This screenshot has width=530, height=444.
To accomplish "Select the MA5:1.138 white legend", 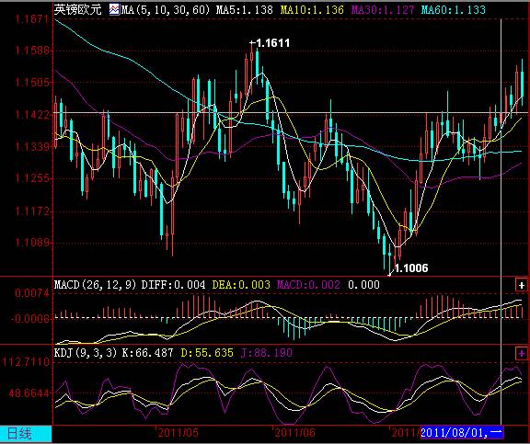I will [x=245, y=9].
